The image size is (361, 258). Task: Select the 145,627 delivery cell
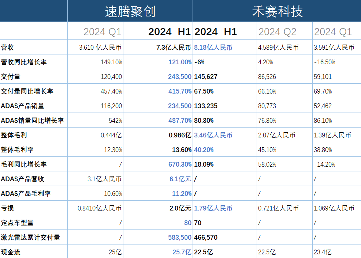point(225,76)
